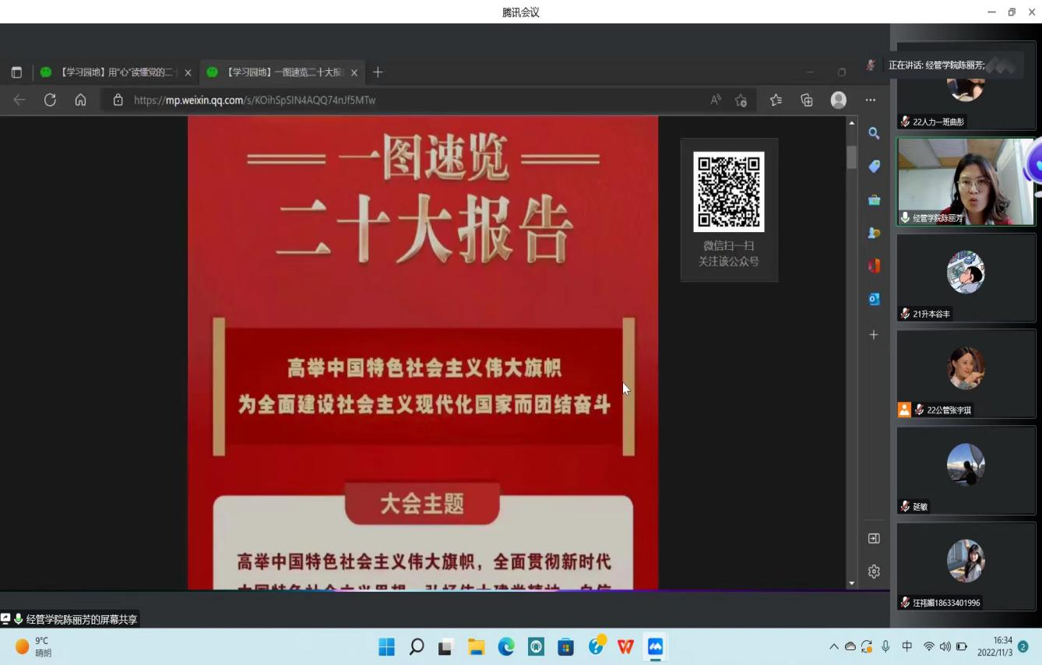
Task: Go to browser home page
Action: tap(80, 100)
